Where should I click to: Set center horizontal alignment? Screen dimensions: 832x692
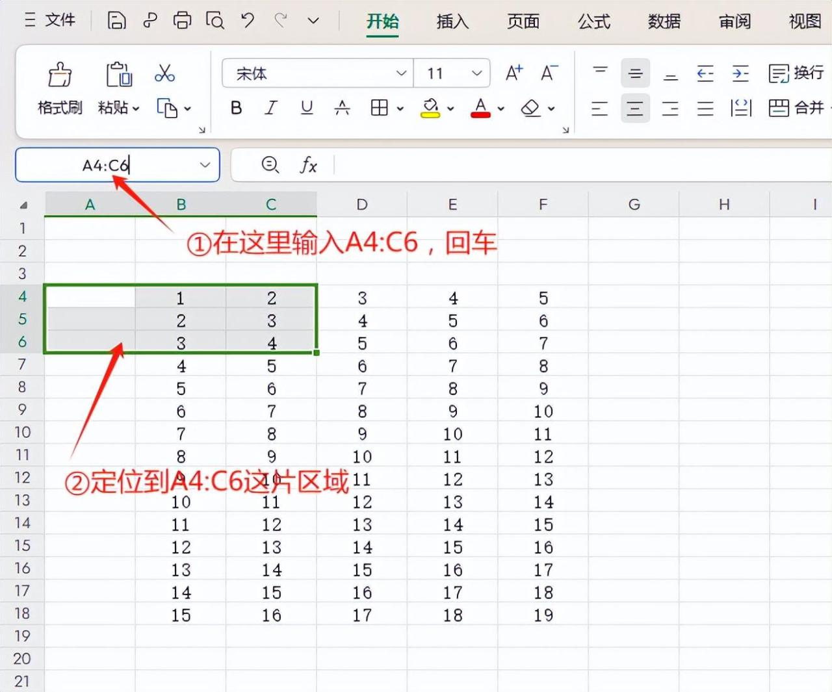(635, 108)
